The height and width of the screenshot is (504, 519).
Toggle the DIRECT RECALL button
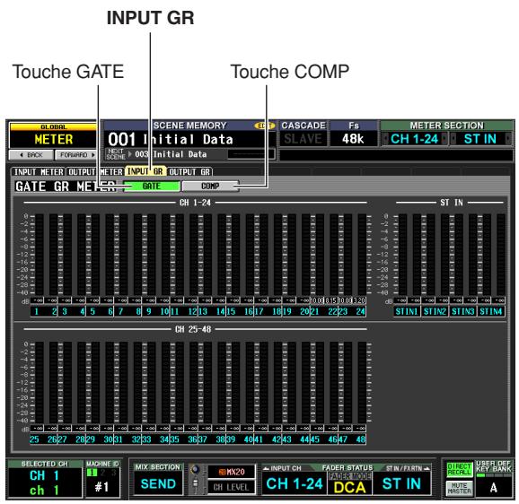coord(459,469)
